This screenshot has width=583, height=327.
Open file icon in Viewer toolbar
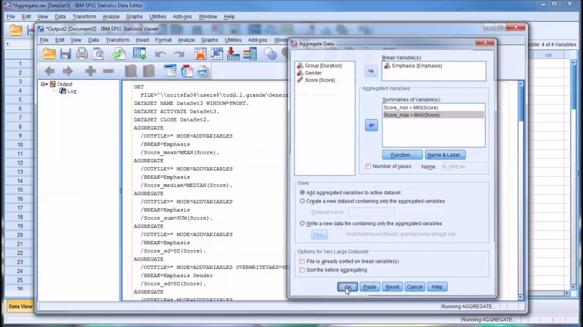pyautogui.click(x=49, y=54)
